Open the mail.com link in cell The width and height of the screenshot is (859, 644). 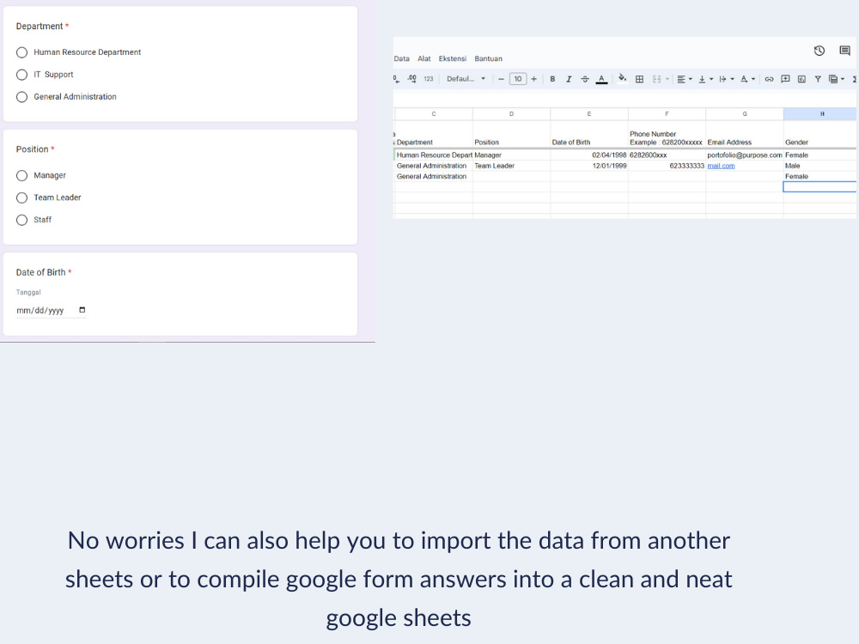point(721,166)
